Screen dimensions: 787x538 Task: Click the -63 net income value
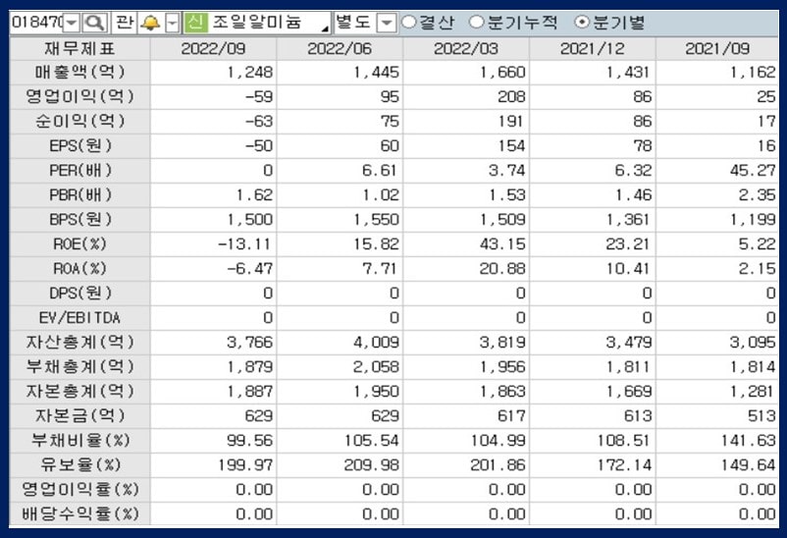pyautogui.click(x=259, y=122)
